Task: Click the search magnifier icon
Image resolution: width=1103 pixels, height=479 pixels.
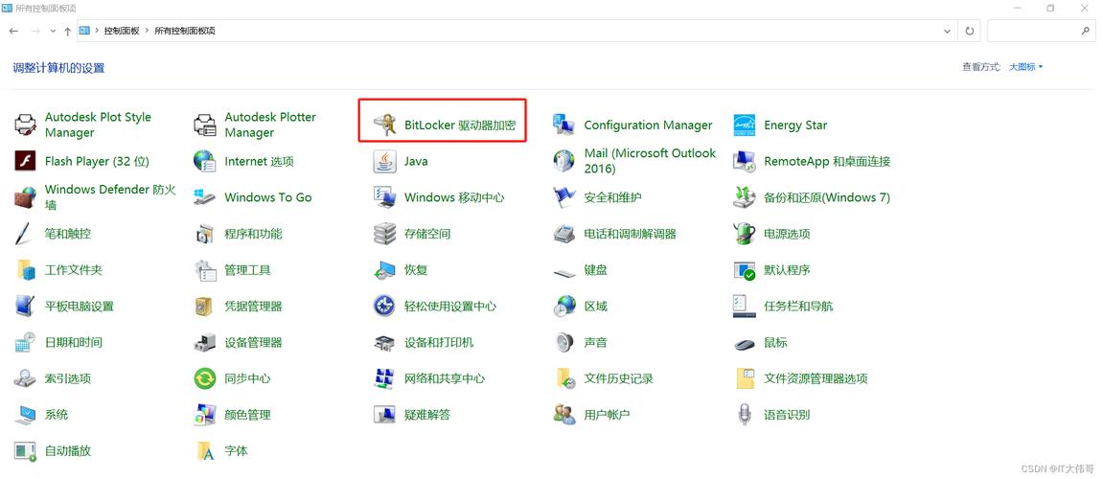Action: [x=1085, y=31]
